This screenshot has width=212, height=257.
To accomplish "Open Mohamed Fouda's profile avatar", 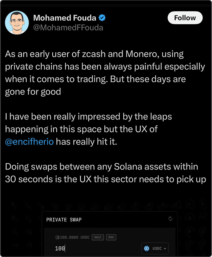I will tap(17, 23).
